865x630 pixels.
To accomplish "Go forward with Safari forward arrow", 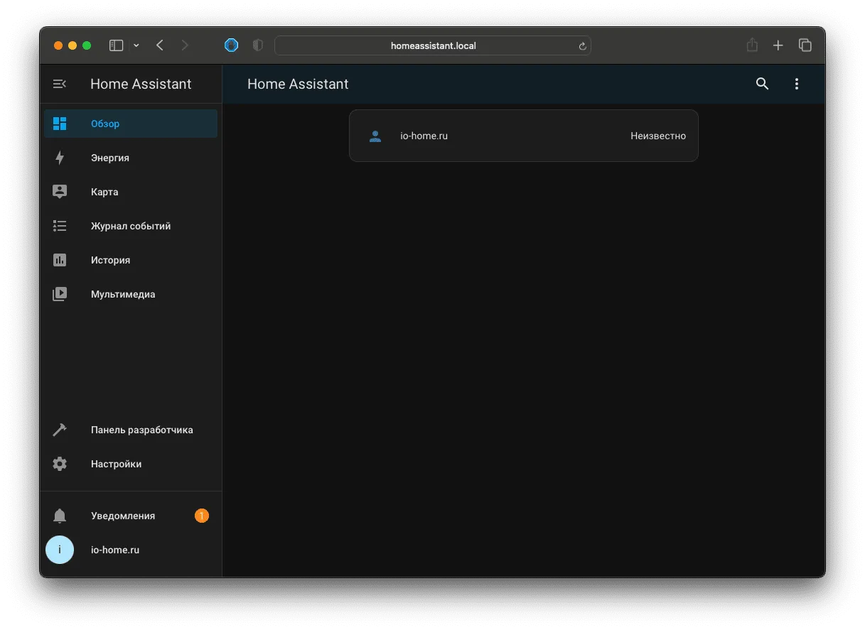I will (185, 45).
